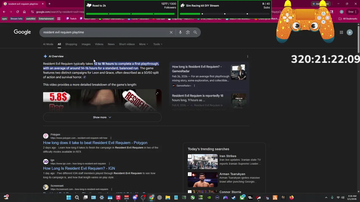
Task: Open clock showing 3:16 AM
Action: coord(352,198)
